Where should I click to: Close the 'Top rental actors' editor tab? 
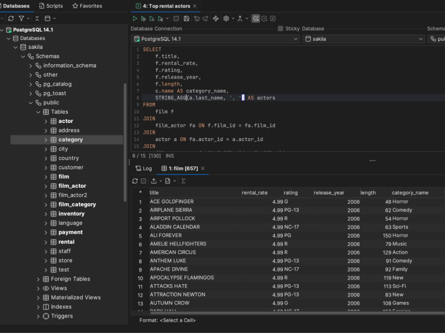coord(195,6)
